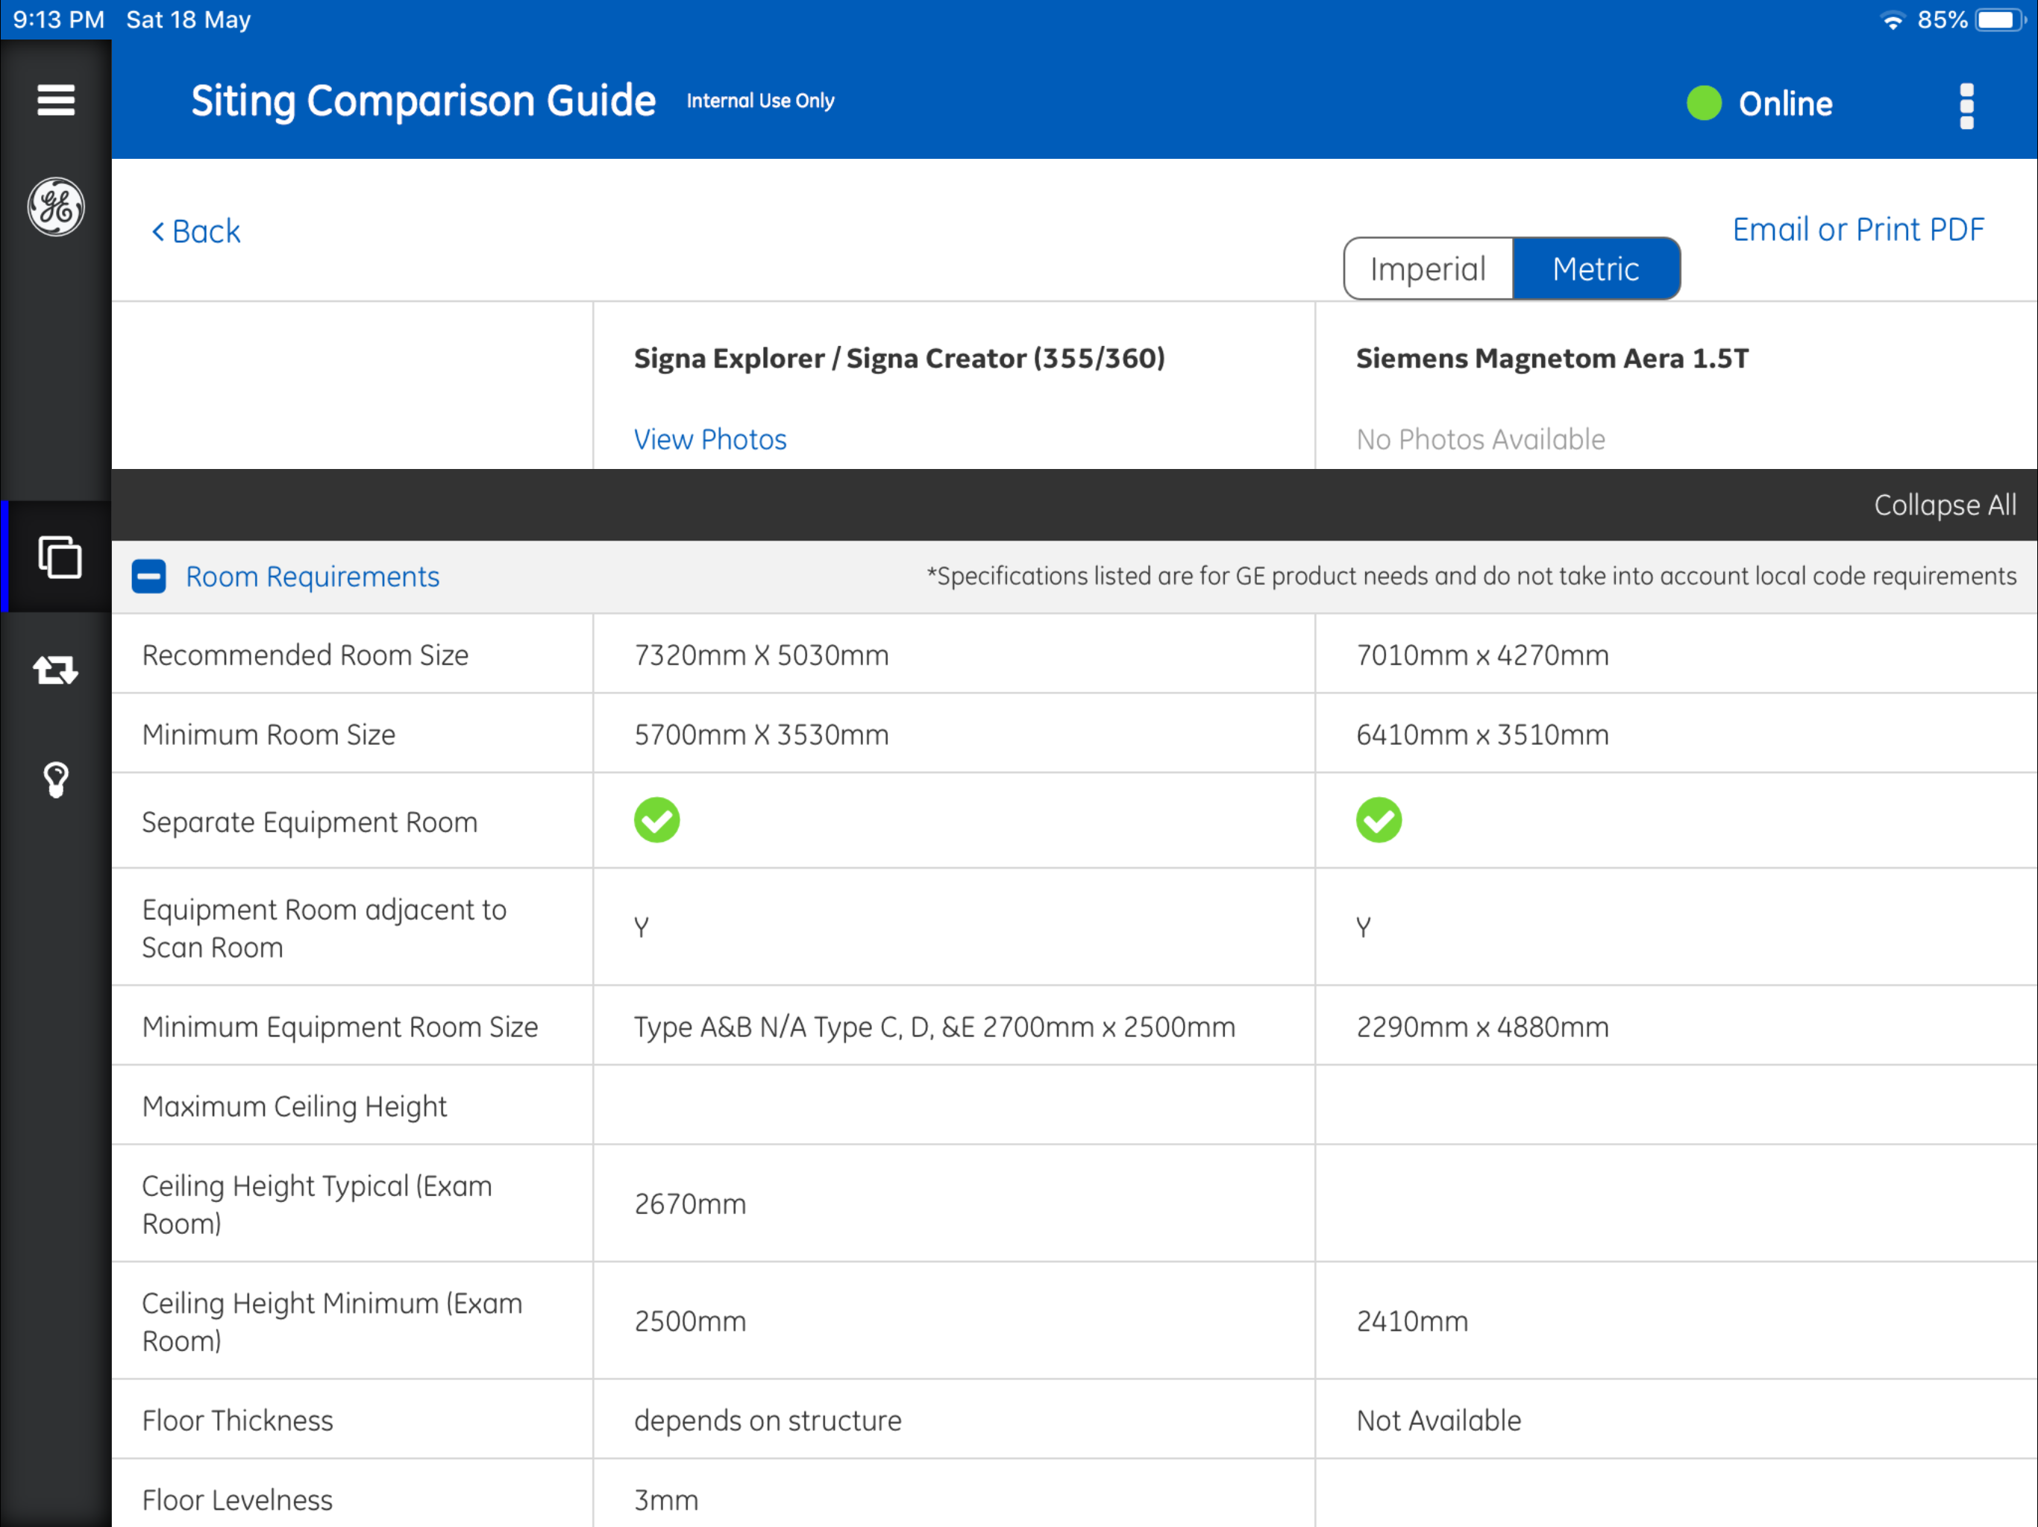Tap the green Online status indicator
The width and height of the screenshot is (2038, 1527).
point(1704,103)
